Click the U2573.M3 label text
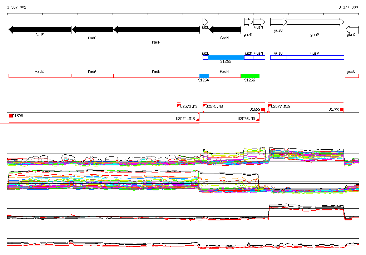 tap(189, 106)
